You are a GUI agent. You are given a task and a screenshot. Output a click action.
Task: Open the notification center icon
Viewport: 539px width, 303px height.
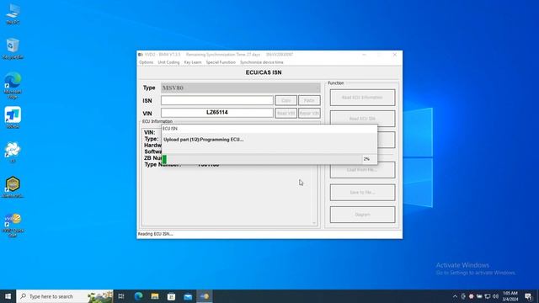(x=529, y=296)
